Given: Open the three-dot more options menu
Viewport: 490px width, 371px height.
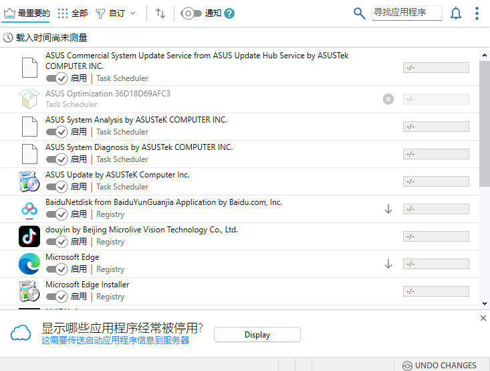Looking at the screenshot, I should [x=477, y=13].
